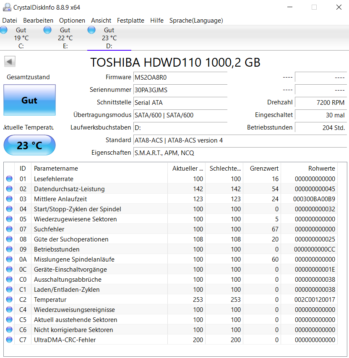The height and width of the screenshot is (358, 349).
Task: Click the Standard field ATA8-ACS version 4
Action: click(240, 140)
